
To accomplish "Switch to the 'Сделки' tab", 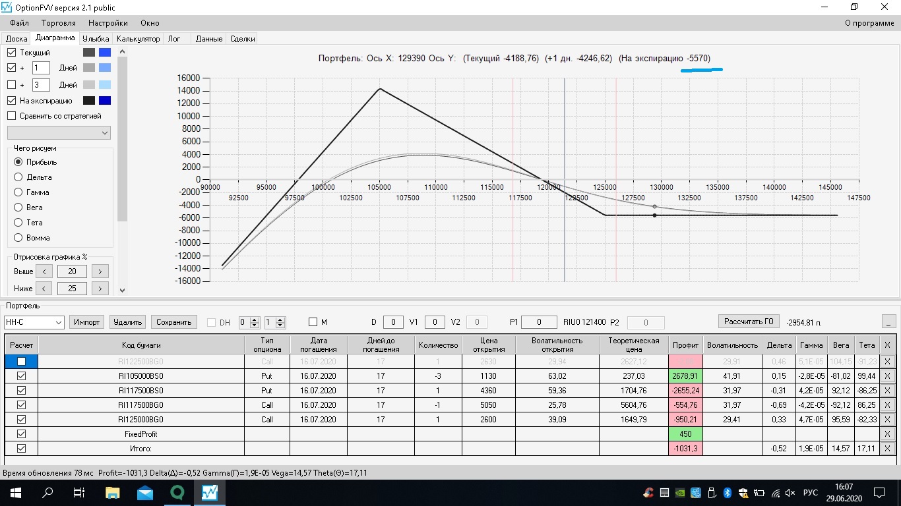I will pyautogui.click(x=243, y=39).
